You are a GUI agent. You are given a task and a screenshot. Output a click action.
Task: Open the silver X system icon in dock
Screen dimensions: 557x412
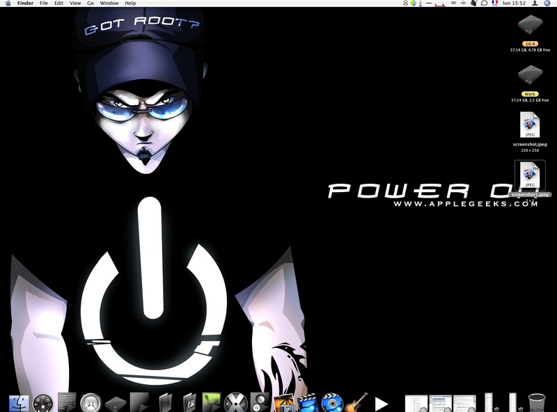236,403
